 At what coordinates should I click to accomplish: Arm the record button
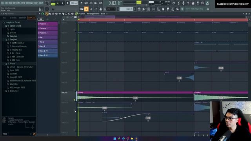pyautogui.click(x=67, y=3)
